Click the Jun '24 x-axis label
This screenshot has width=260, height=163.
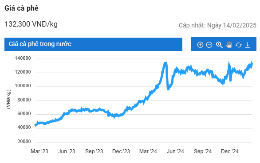point(175,151)
